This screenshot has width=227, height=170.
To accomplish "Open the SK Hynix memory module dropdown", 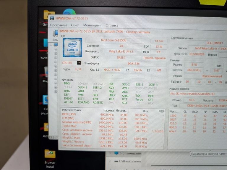I will 198,94.
